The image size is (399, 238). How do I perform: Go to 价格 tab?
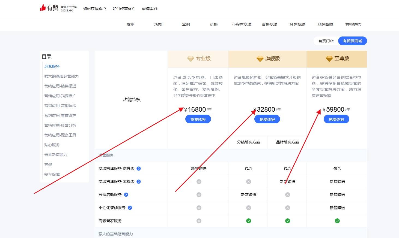[214, 25]
